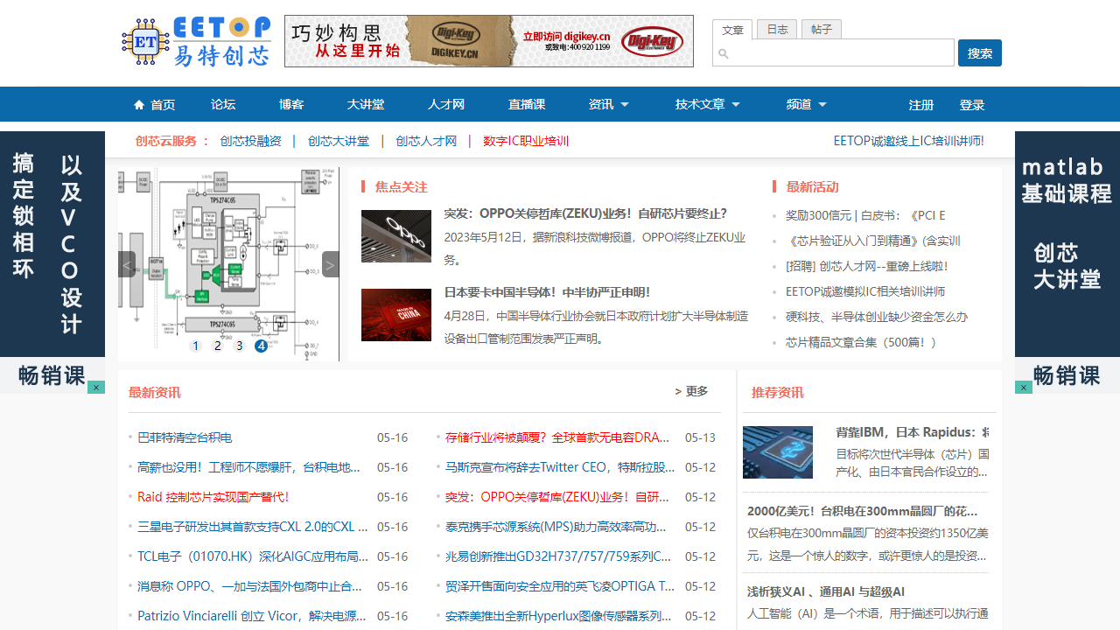Click the home icon in navigation bar
Viewport: 1120px width, 630px height.
pyautogui.click(x=139, y=105)
